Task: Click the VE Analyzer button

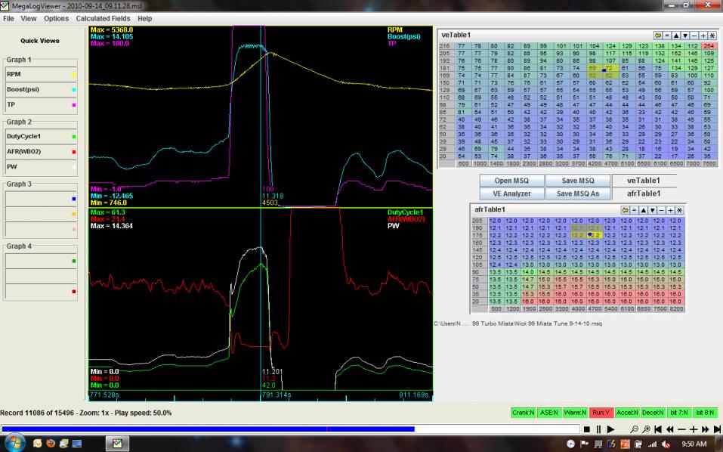Action: 513,194
